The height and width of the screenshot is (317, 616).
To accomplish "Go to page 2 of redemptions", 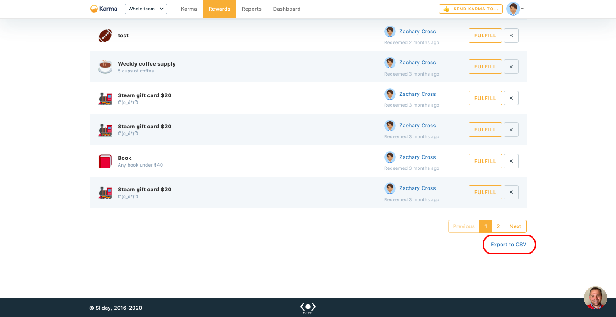I will (498, 226).
